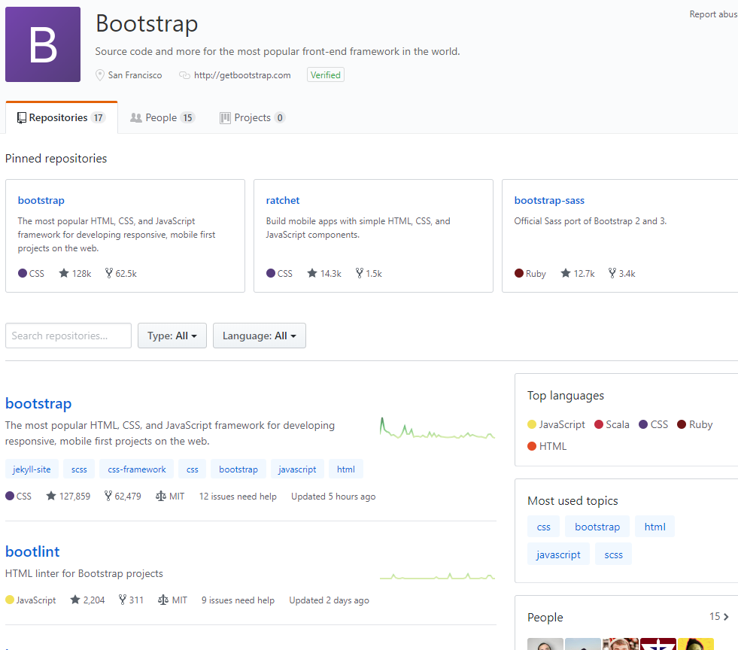The height and width of the screenshot is (650, 738).
Task: Expand People list via 15 chevron
Action: click(719, 617)
